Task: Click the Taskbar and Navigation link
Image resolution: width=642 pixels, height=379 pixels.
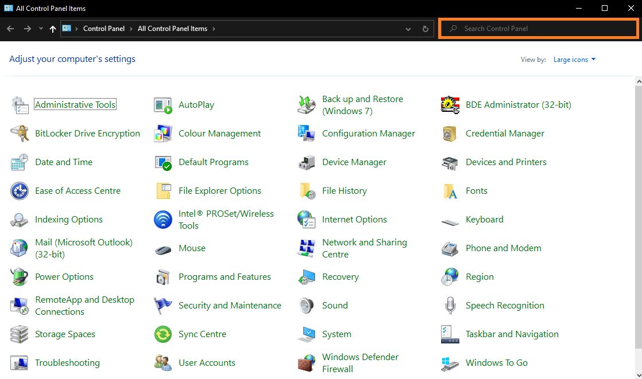Action: pos(512,334)
